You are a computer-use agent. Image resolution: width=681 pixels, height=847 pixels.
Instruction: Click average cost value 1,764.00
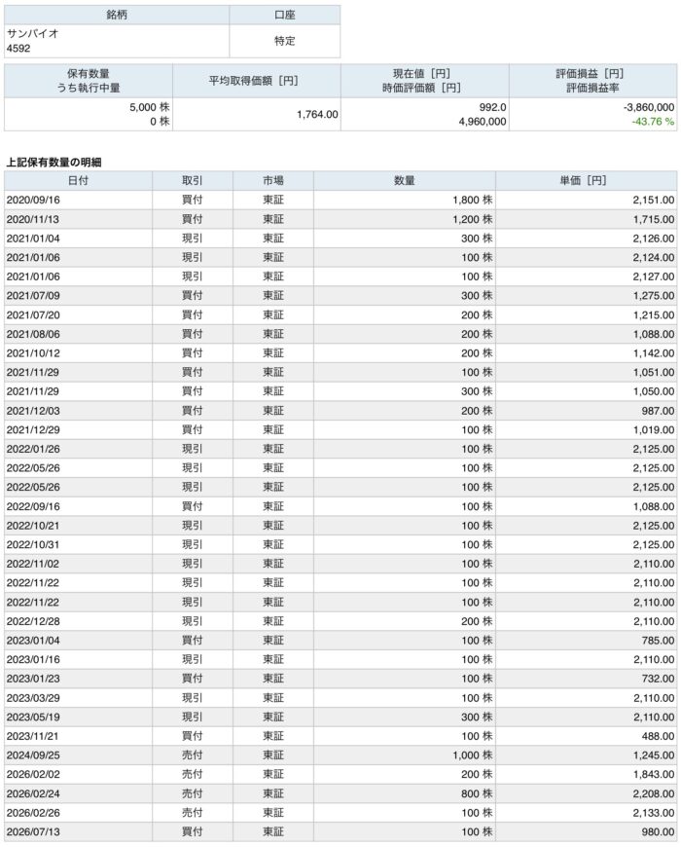tap(317, 115)
